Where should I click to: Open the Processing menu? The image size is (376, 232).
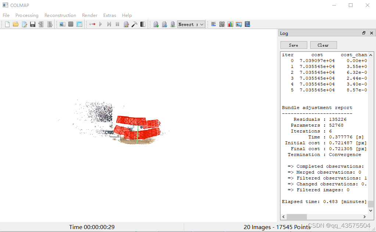(x=27, y=15)
